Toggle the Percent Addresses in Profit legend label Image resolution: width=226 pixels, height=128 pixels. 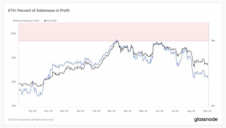(x=28, y=21)
